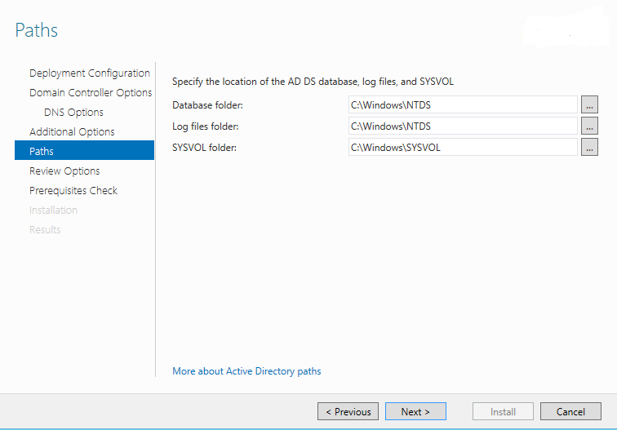The height and width of the screenshot is (430, 617).
Task: Browse for the Log files folder
Action: (x=589, y=126)
